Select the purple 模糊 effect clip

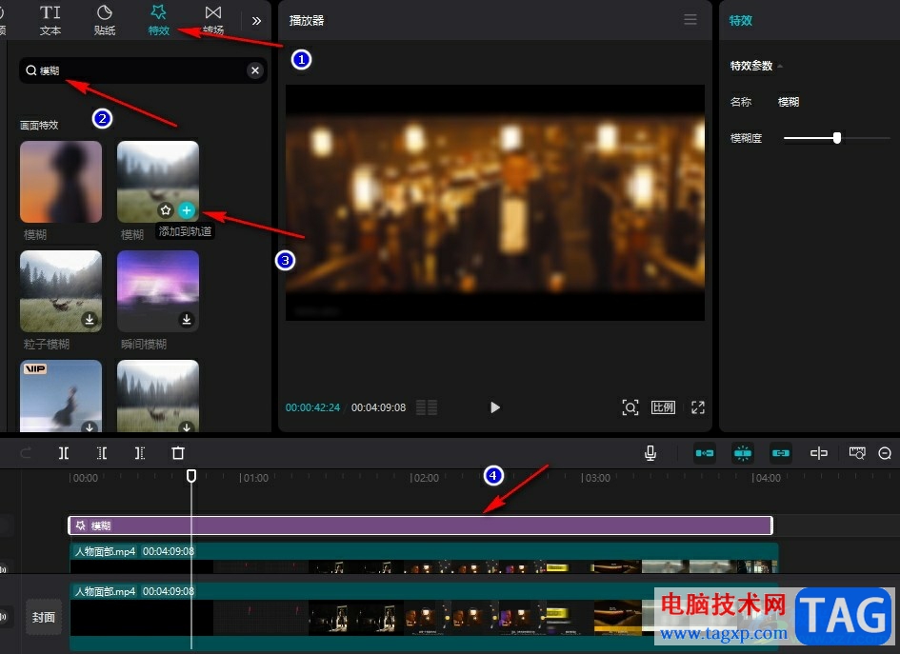[421, 525]
